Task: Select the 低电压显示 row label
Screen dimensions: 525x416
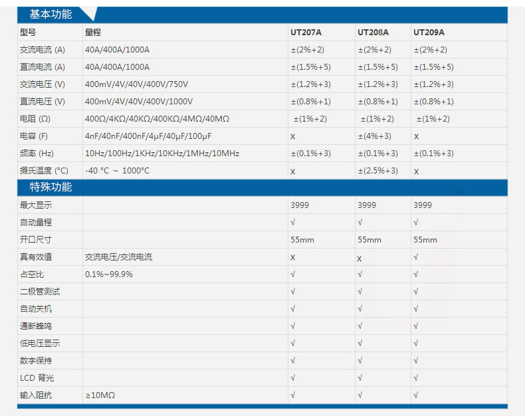Action: point(40,344)
